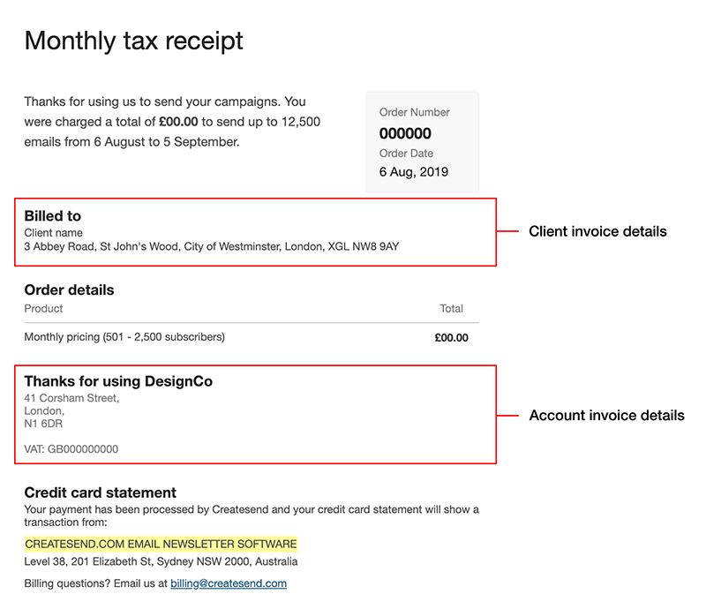Click the 41 Corsham Street address line
Viewport: 706px width, 609px height.
(71, 398)
